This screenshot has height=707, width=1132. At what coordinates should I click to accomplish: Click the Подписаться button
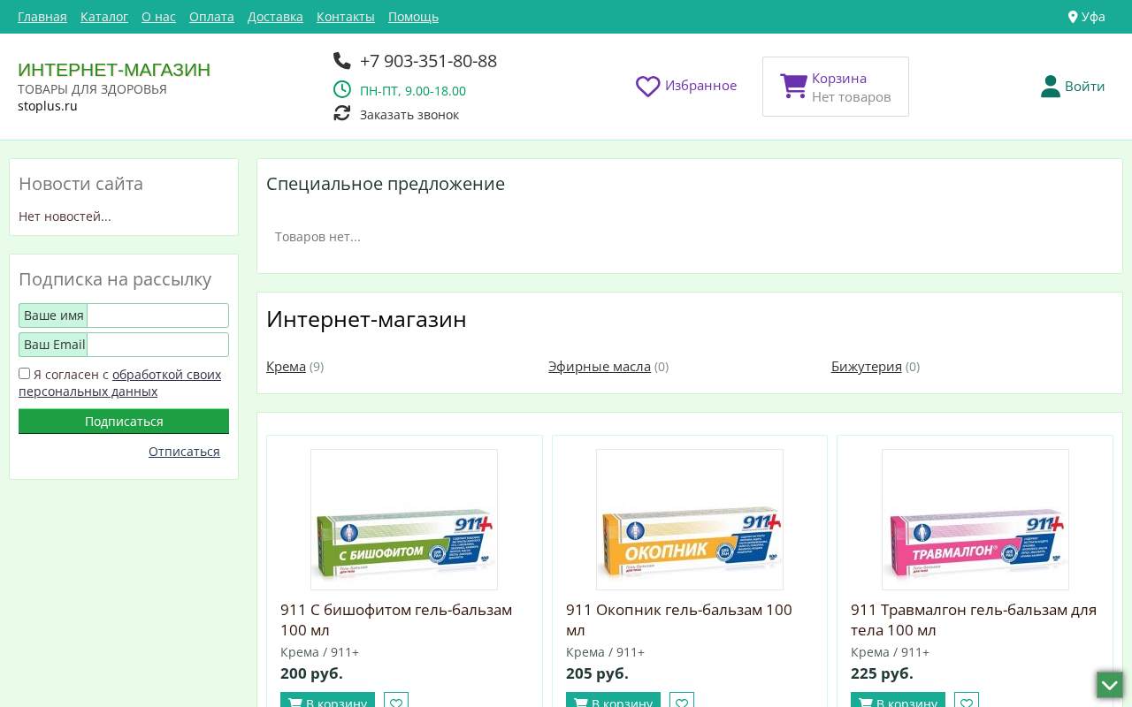[124, 422]
